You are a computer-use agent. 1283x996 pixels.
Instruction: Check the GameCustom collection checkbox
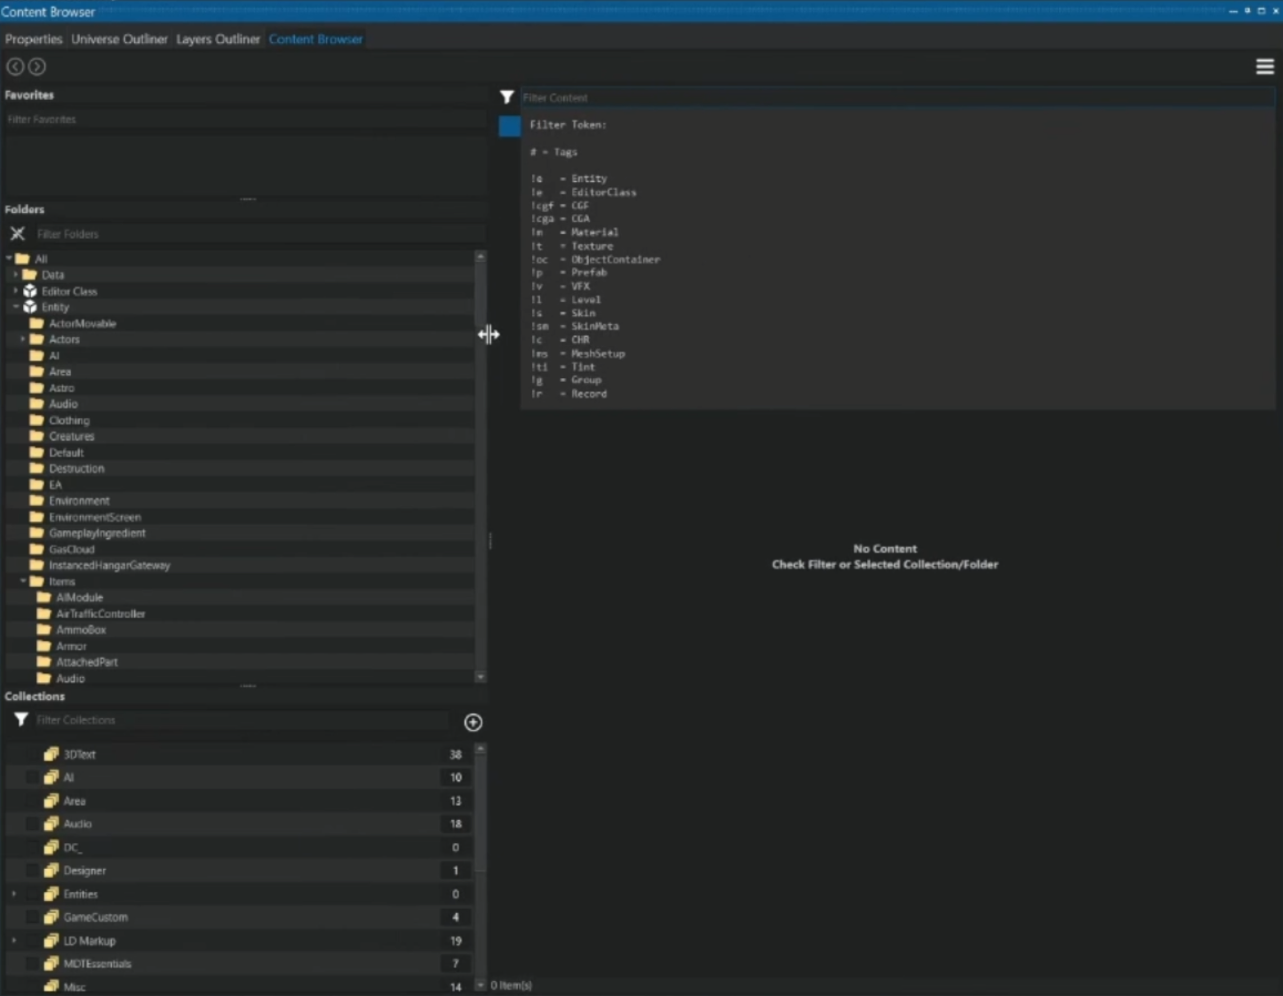(x=32, y=916)
